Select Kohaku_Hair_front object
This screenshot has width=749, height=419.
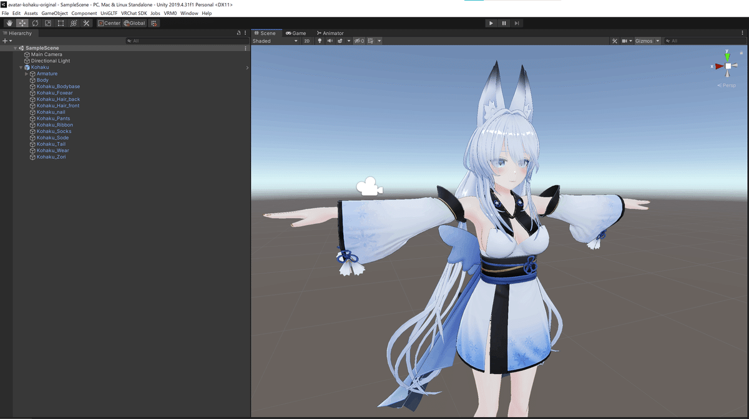[58, 106]
